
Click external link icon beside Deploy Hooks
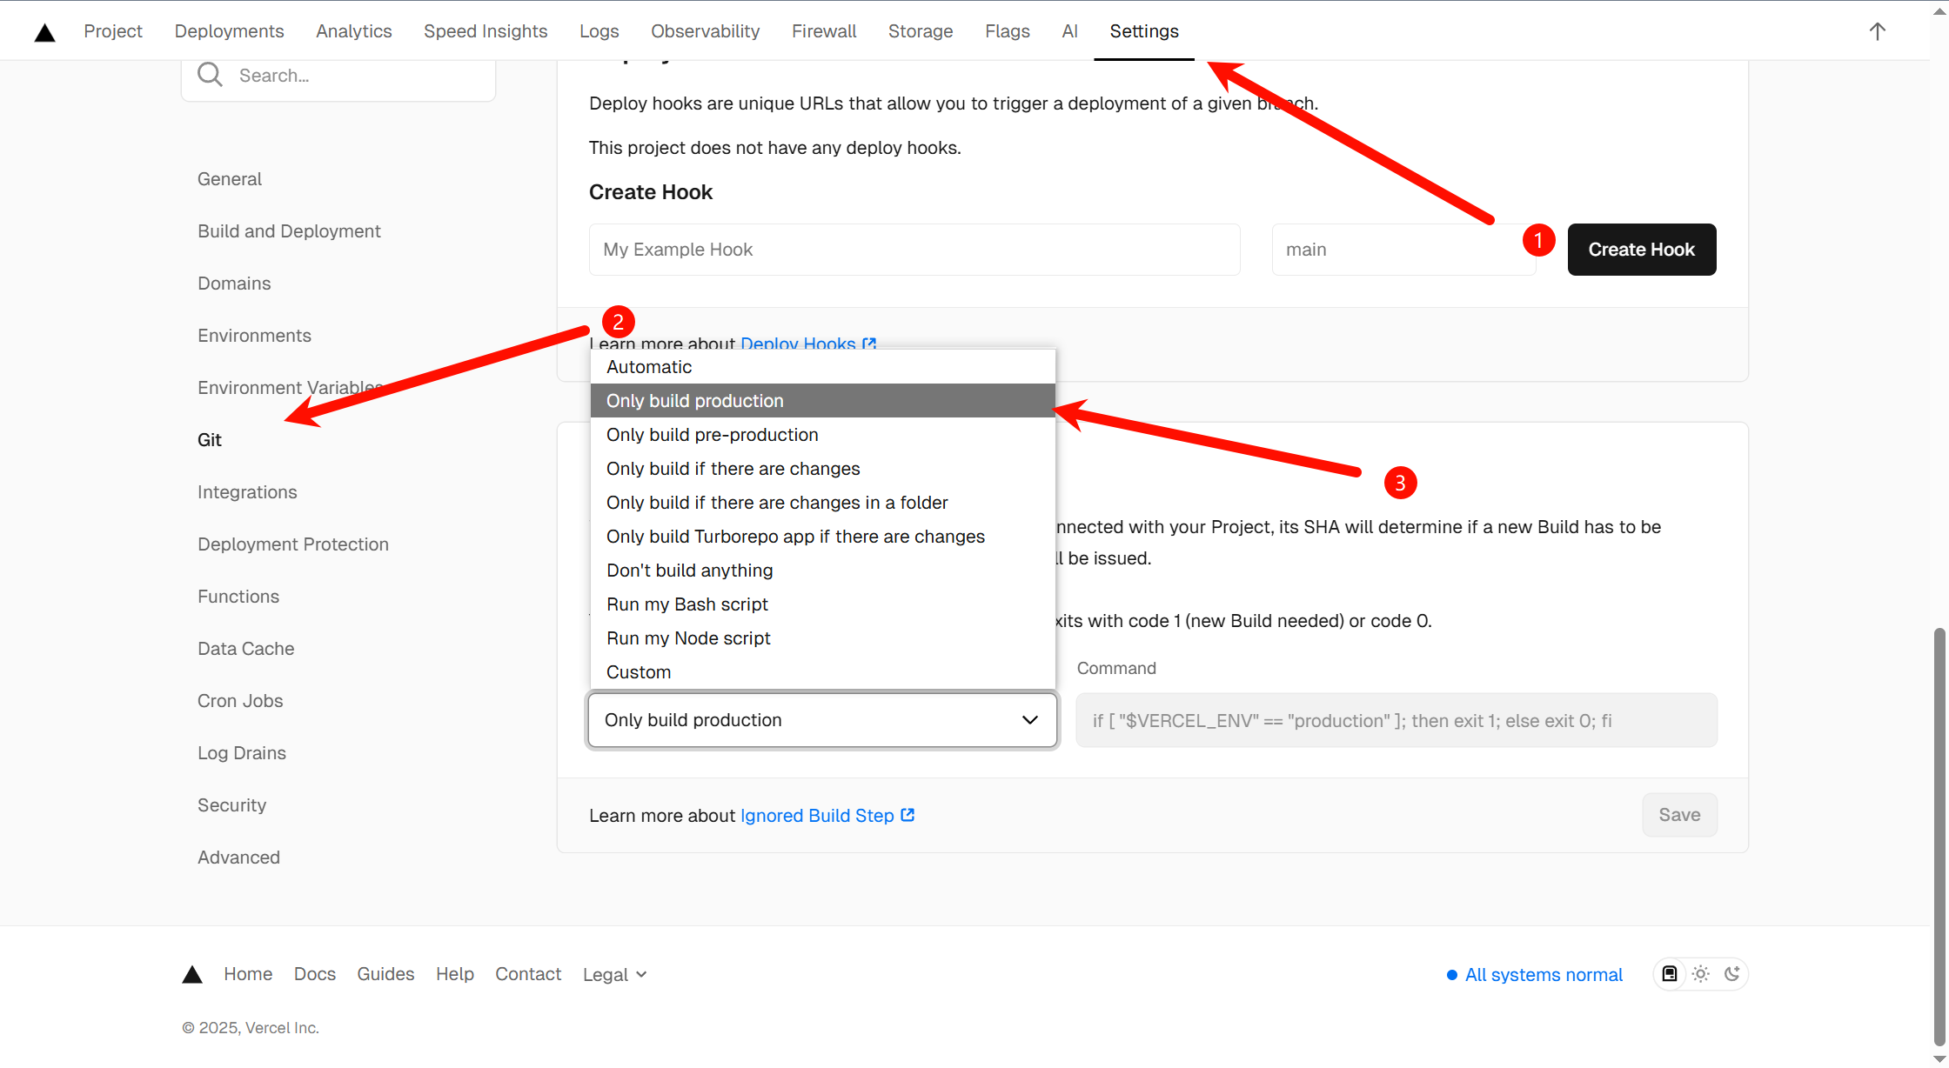coord(869,344)
